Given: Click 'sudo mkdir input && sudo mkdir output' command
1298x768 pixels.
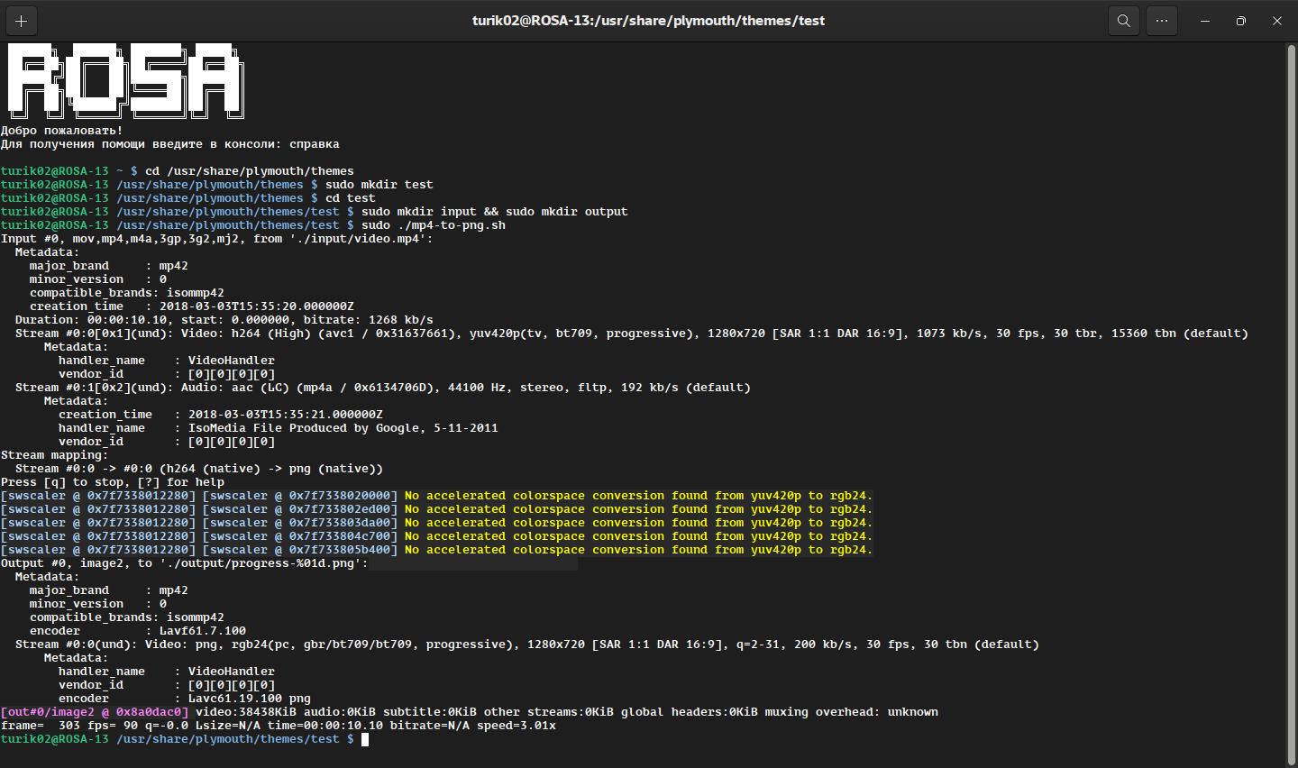Looking at the screenshot, I should coord(495,212).
